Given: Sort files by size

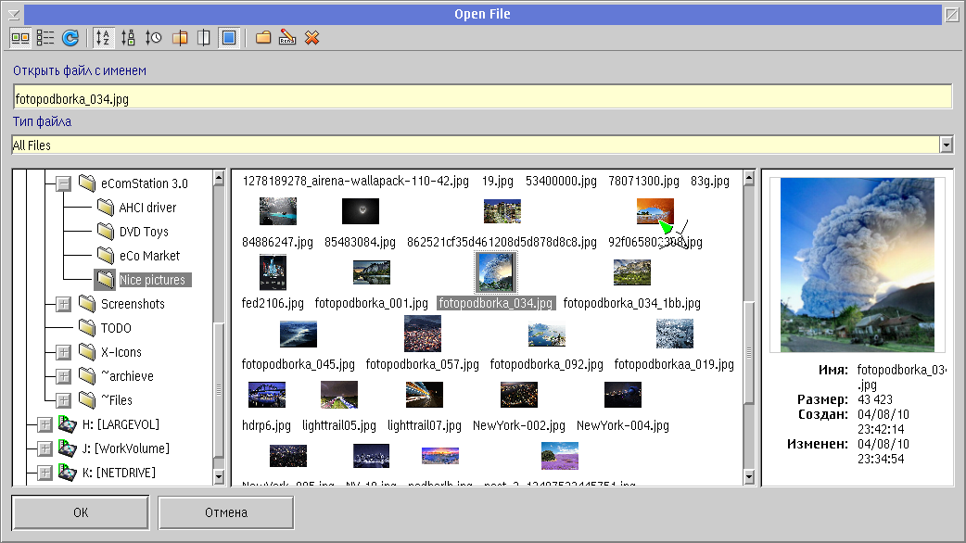Looking at the screenshot, I should pos(129,38).
